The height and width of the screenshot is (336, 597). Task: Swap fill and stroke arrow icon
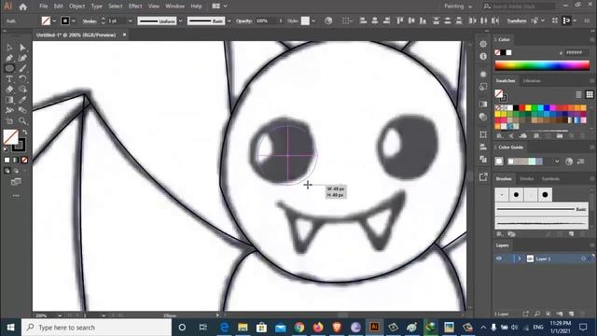[x=25, y=133]
